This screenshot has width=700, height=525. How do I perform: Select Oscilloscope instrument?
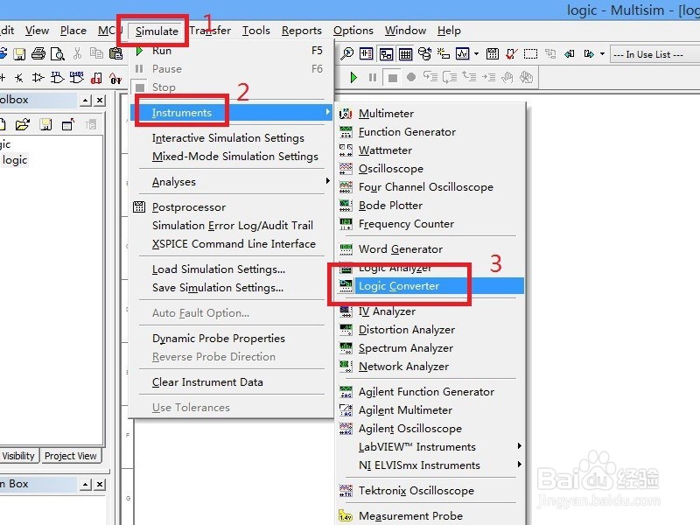430,168
